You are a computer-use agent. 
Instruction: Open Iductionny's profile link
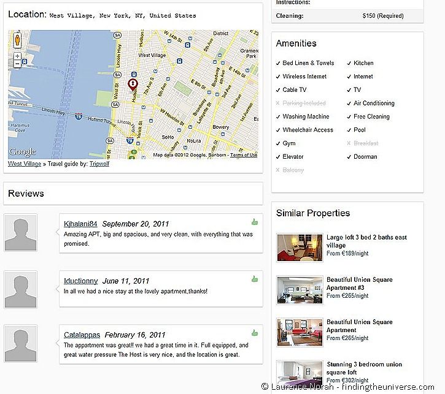tap(80, 281)
